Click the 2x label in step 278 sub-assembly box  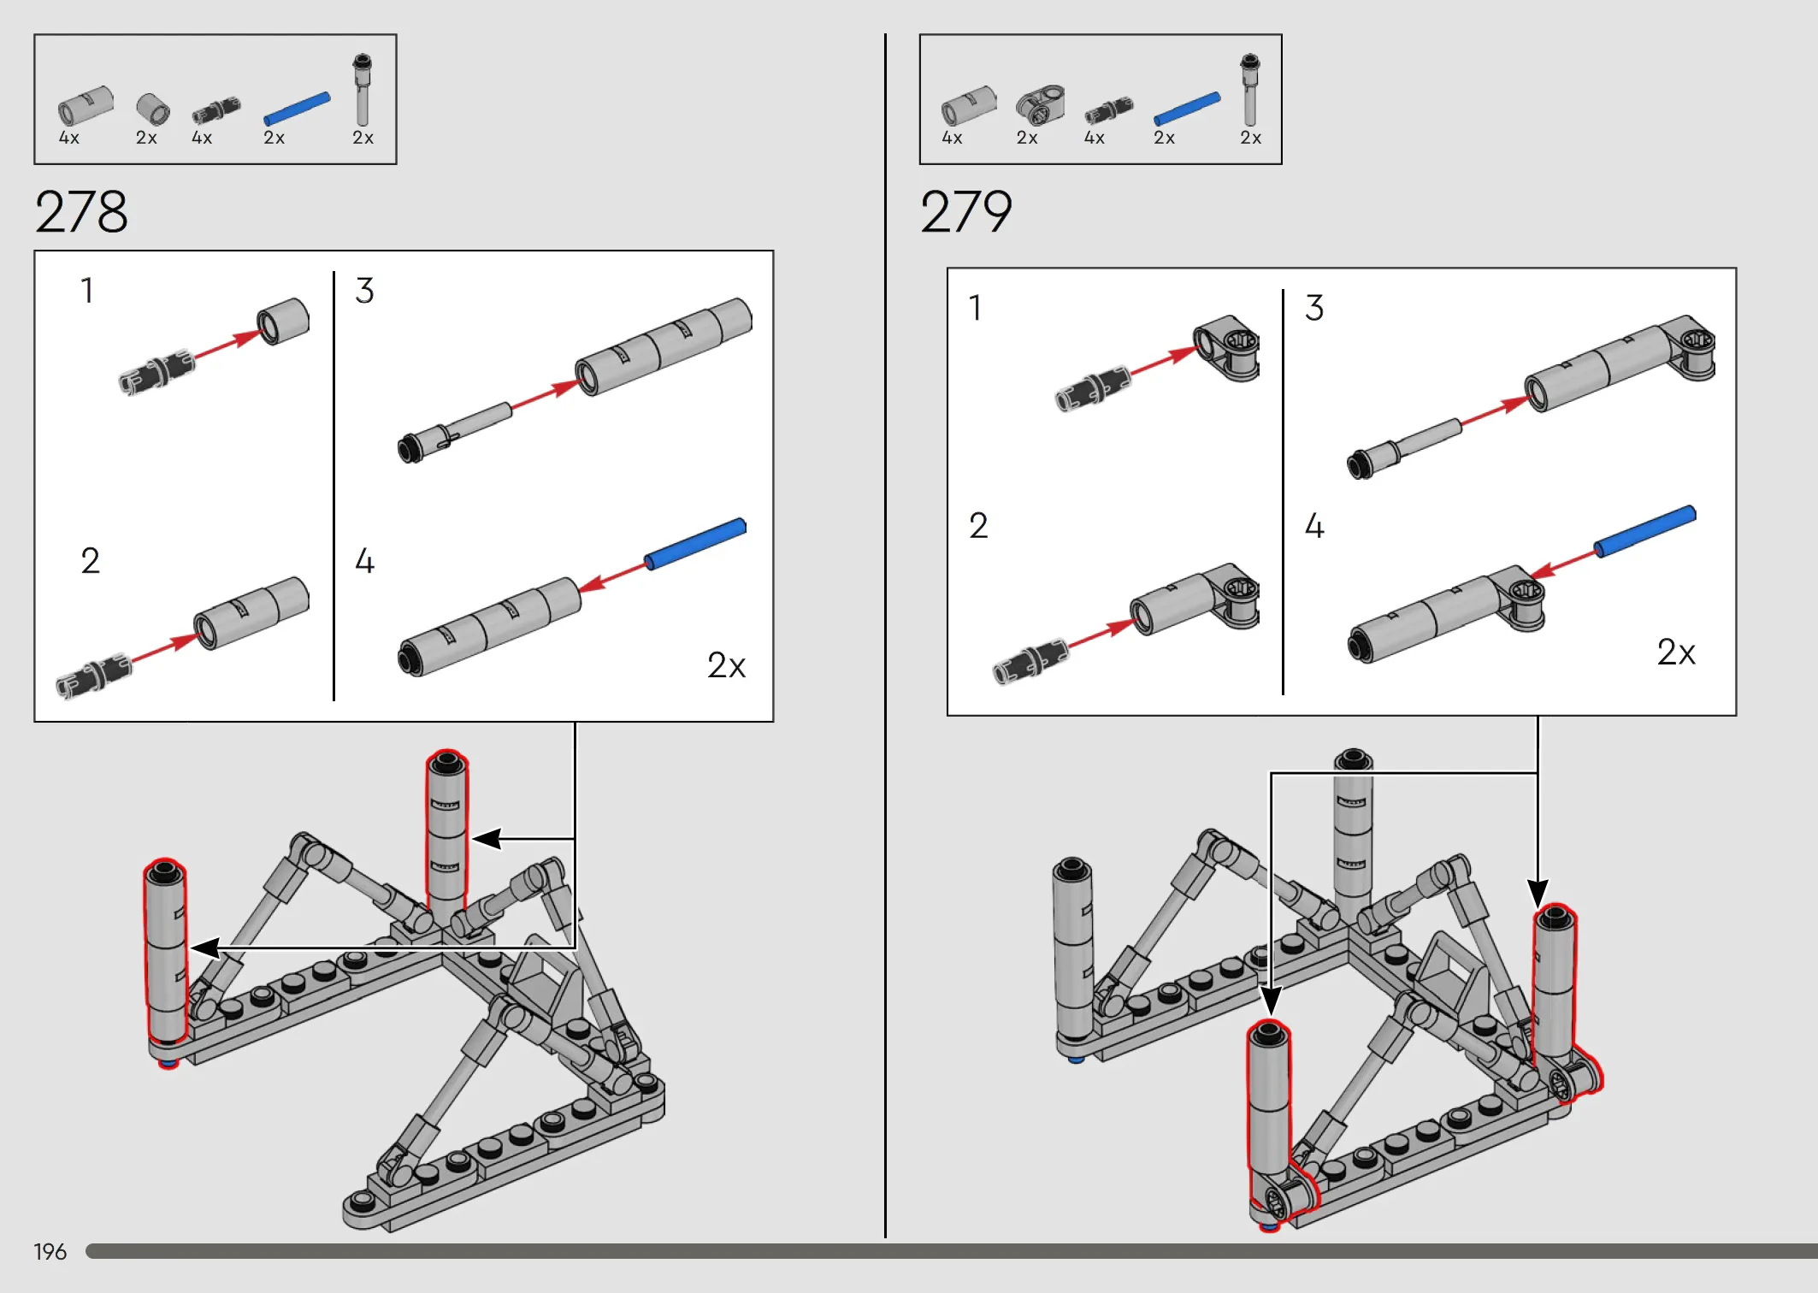tap(727, 665)
